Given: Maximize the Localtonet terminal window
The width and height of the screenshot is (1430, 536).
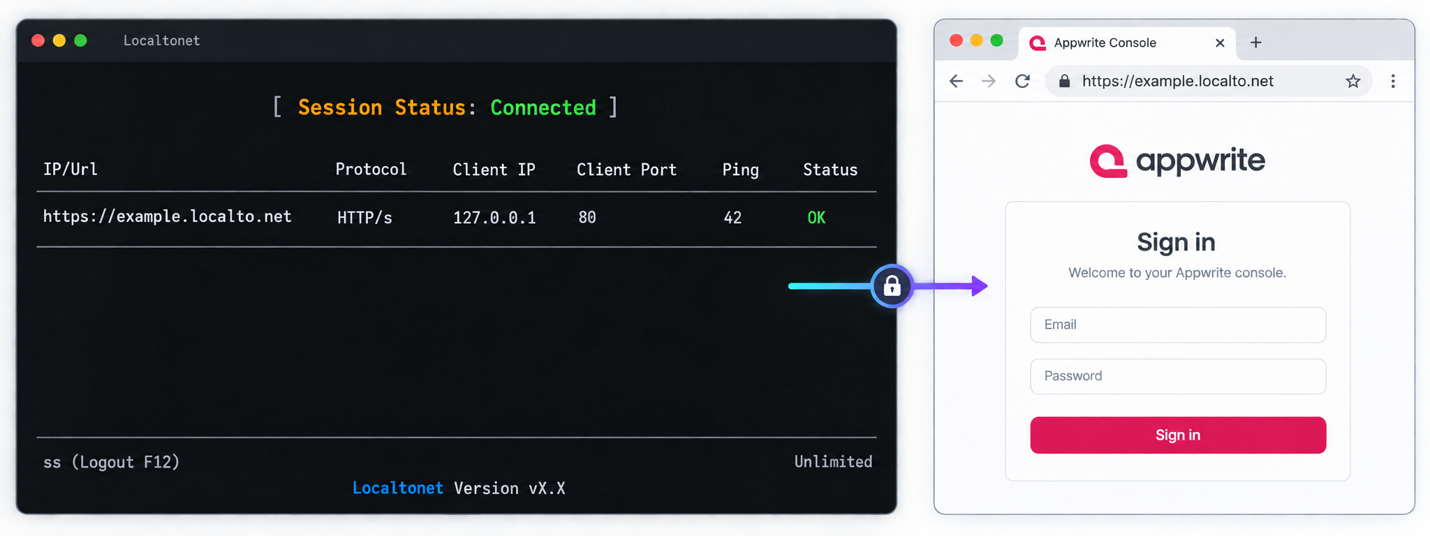Looking at the screenshot, I should [80, 40].
